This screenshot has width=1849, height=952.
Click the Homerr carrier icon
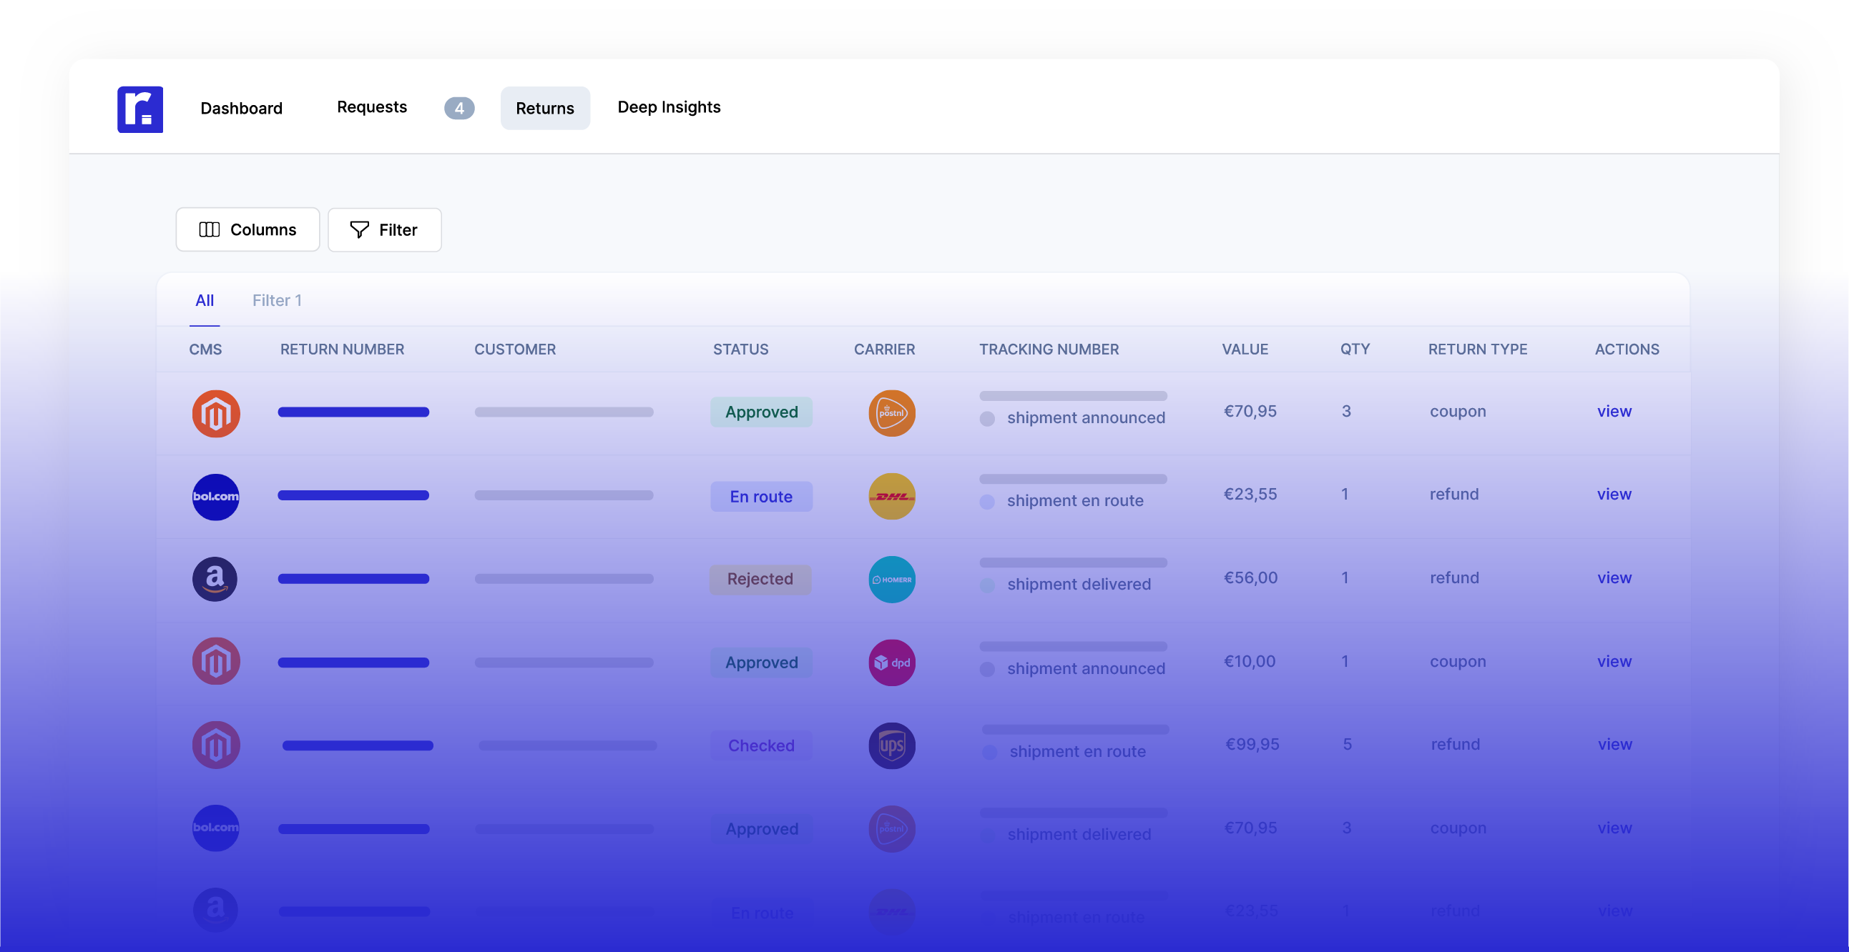[x=892, y=580]
